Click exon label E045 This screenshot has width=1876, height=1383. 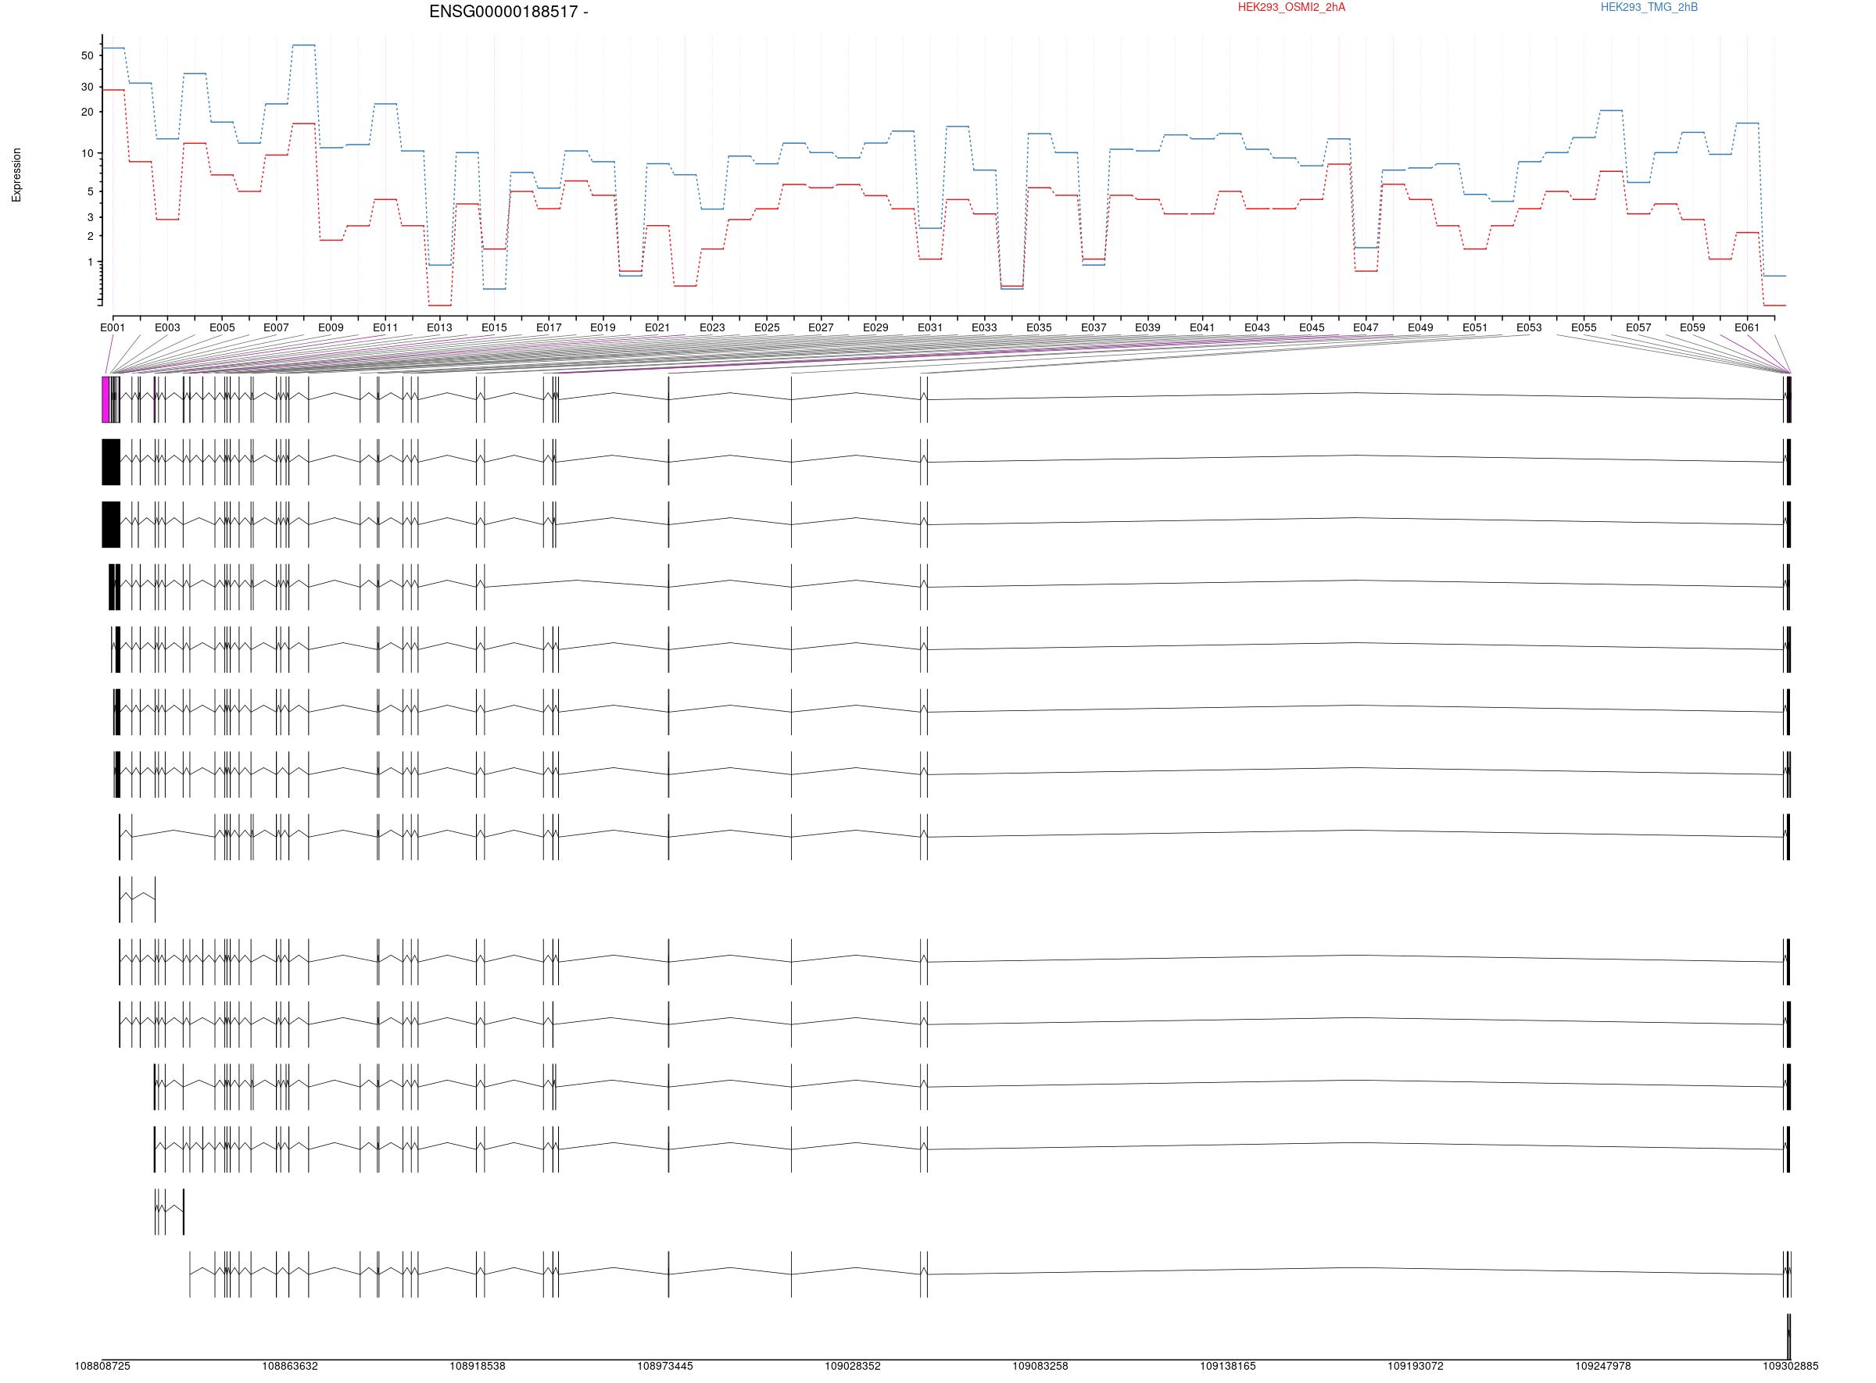click(x=1312, y=328)
